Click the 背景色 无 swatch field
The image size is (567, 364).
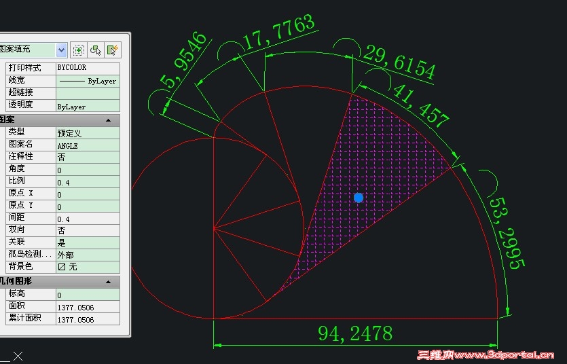point(88,268)
